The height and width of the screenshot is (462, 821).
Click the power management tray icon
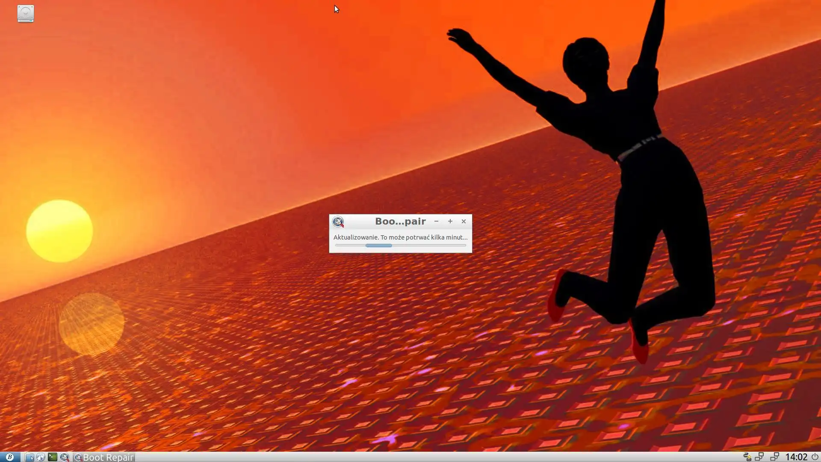747,457
